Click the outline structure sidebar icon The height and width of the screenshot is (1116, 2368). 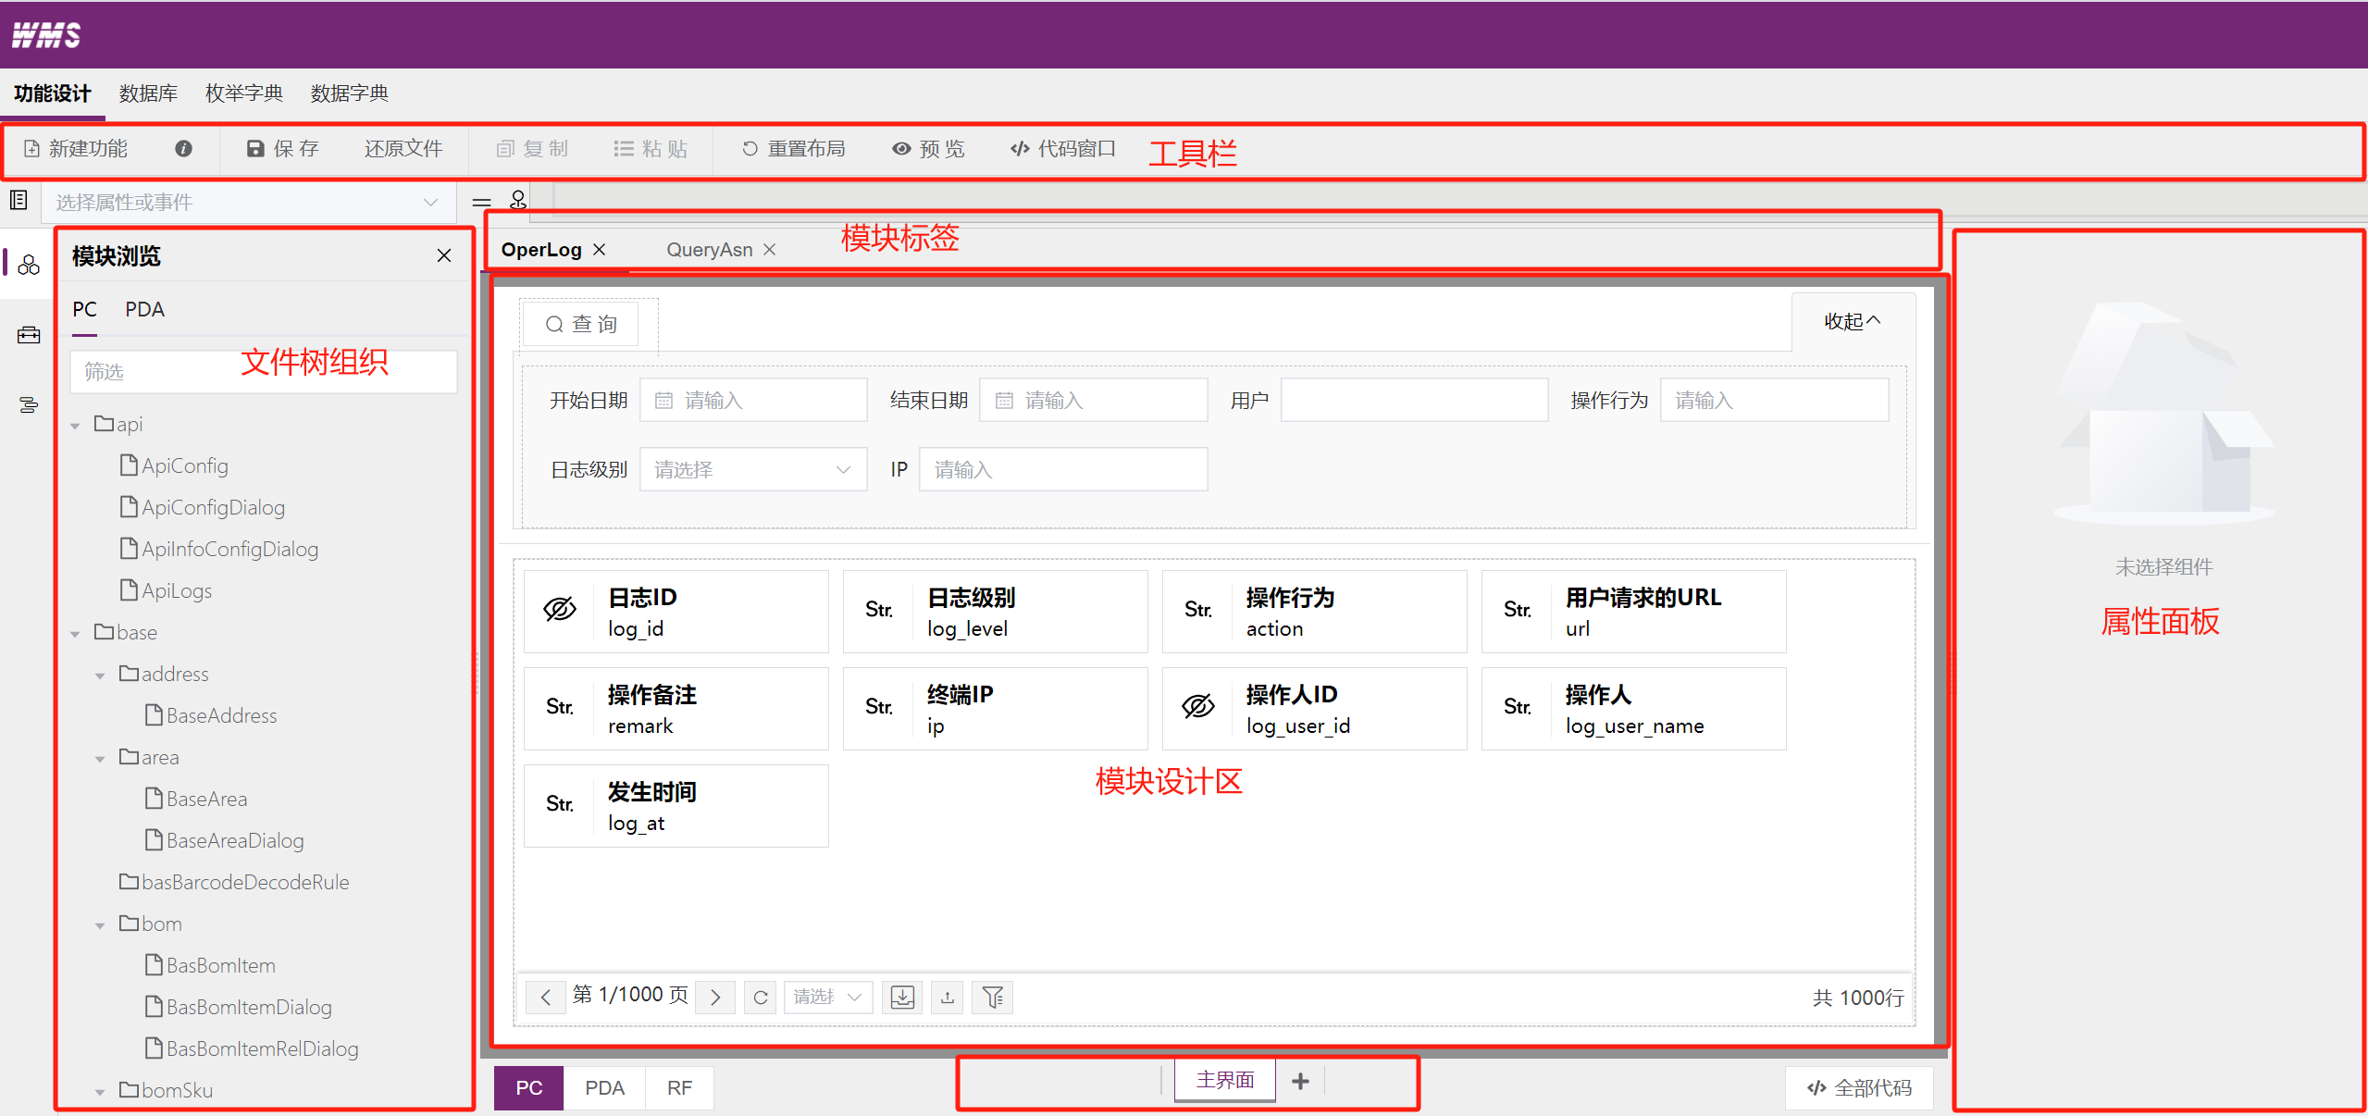click(x=29, y=404)
